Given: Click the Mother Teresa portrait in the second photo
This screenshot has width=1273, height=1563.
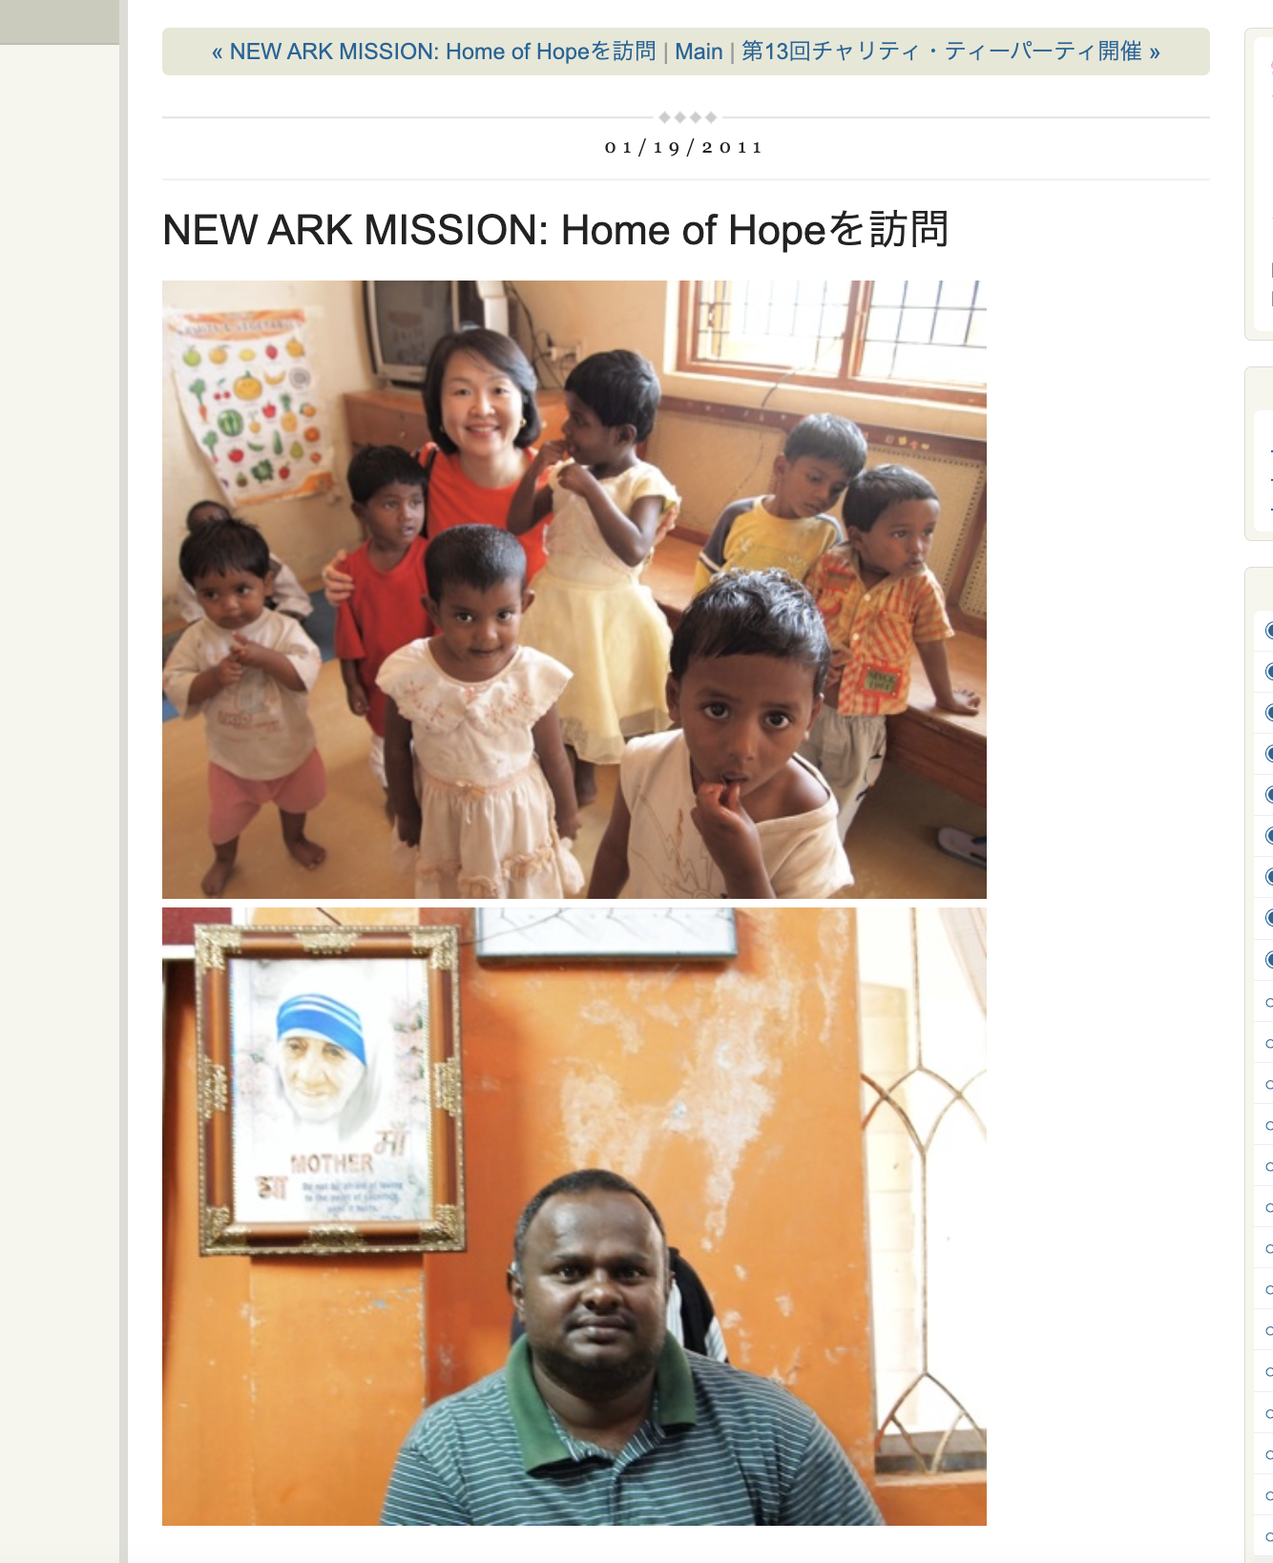Looking at the screenshot, I should click(330, 1089).
